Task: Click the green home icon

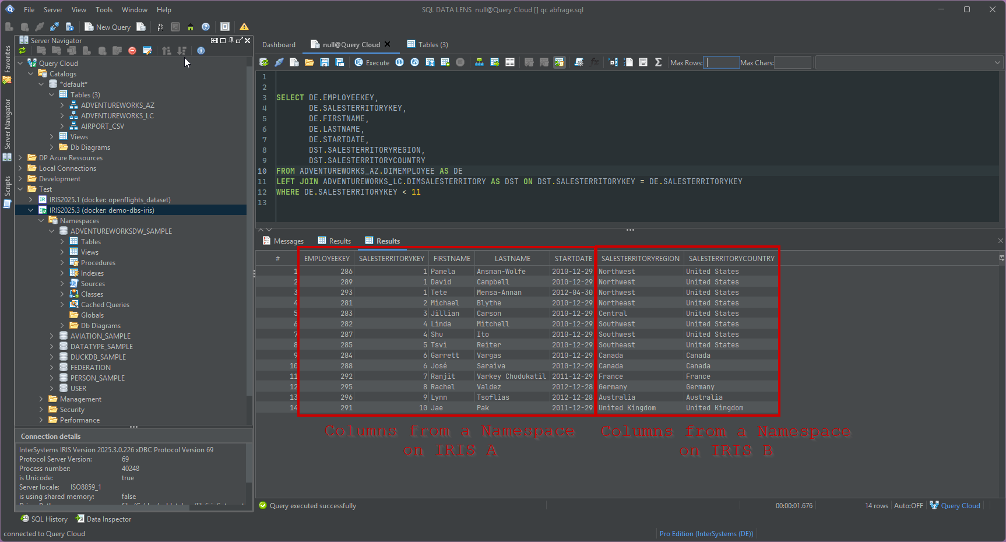Action: (x=190, y=27)
